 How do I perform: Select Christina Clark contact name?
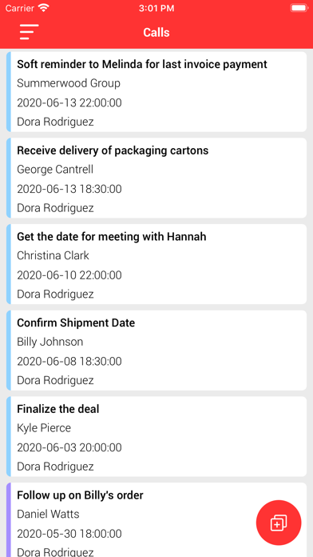(x=53, y=255)
